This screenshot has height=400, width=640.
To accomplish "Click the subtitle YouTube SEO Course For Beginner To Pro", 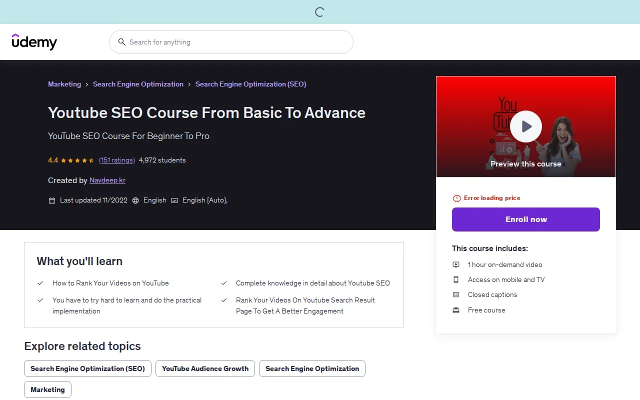I will (128, 136).
